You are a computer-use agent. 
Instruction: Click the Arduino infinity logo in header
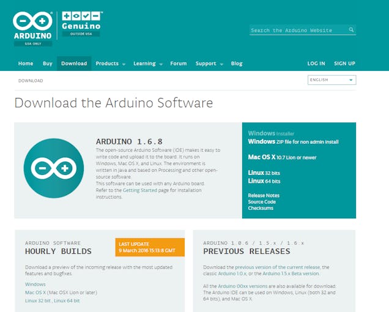point(33,29)
